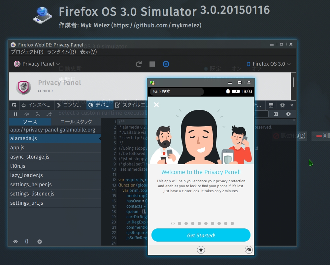The height and width of the screenshot is (265, 330).
Task: Select app.js in the sources list
Action: tap(55, 148)
